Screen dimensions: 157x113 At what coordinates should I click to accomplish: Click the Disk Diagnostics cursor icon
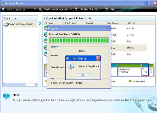(x=4, y=9)
